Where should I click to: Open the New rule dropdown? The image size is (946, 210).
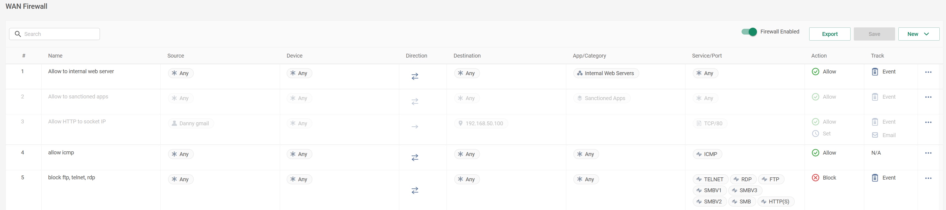pos(918,34)
